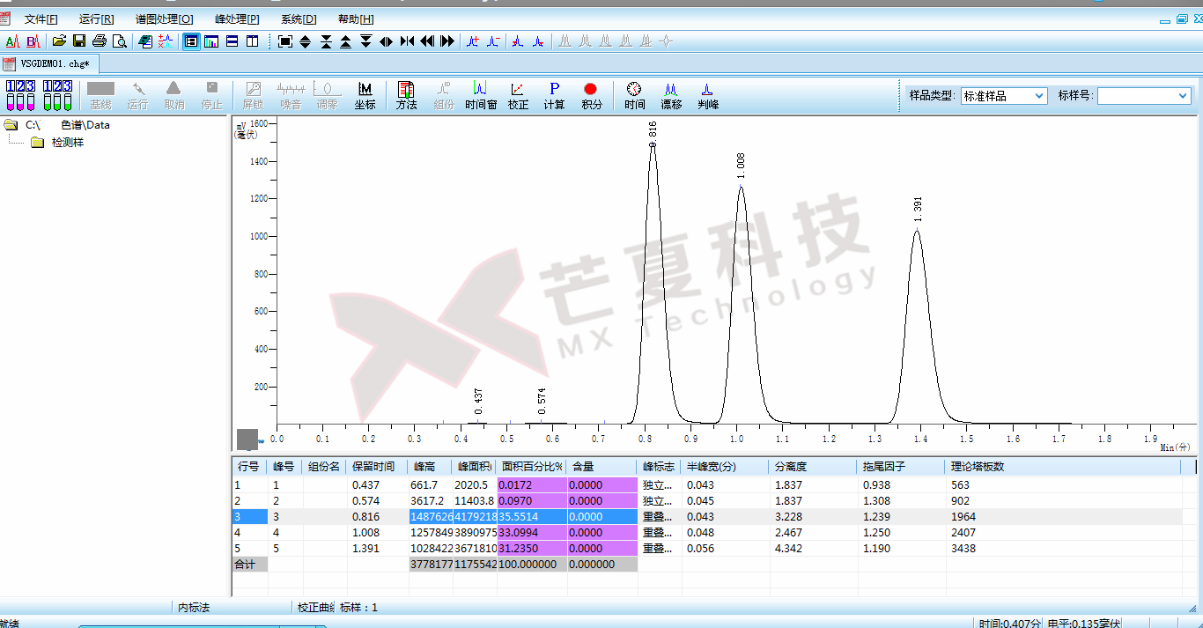
Task: Click the pink sample vials 123 icon
Action: pyautogui.click(x=20, y=95)
